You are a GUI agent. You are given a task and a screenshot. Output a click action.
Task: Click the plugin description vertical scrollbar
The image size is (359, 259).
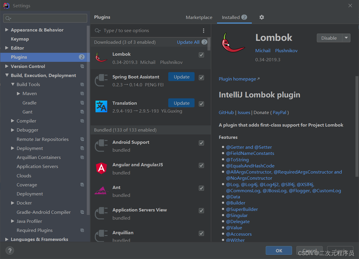(357, 126)
